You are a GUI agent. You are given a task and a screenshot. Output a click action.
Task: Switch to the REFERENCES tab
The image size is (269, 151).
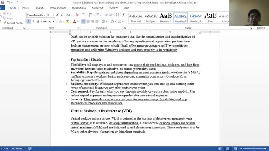(79, 8)
